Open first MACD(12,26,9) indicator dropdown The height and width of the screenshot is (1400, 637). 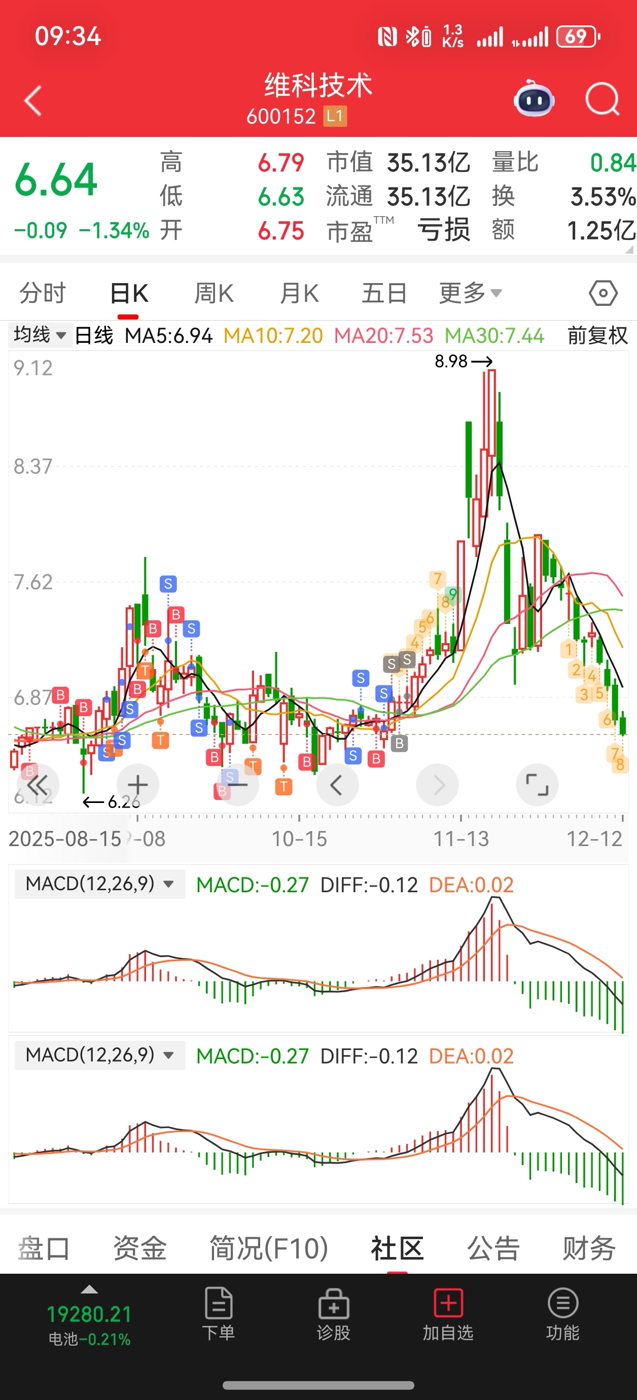(x=100, y=884)
